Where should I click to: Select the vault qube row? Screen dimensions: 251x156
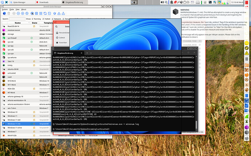(27, 77)
